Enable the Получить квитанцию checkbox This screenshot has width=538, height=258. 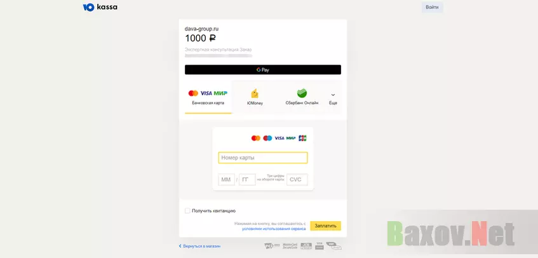click(187, 210)
